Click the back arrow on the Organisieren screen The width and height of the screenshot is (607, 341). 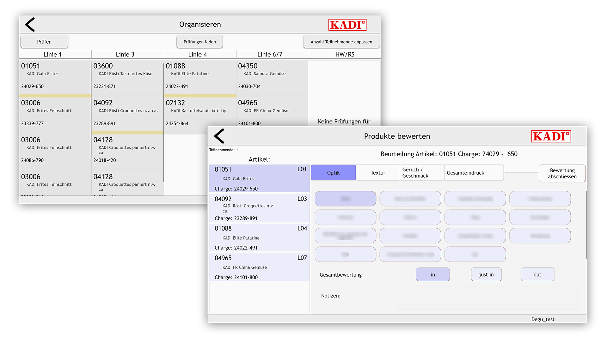point(30,24)
